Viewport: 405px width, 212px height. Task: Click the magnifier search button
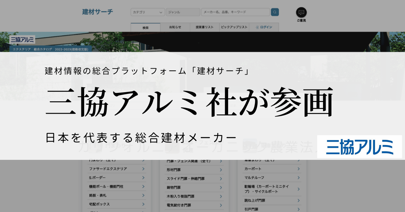click(275, 12)
